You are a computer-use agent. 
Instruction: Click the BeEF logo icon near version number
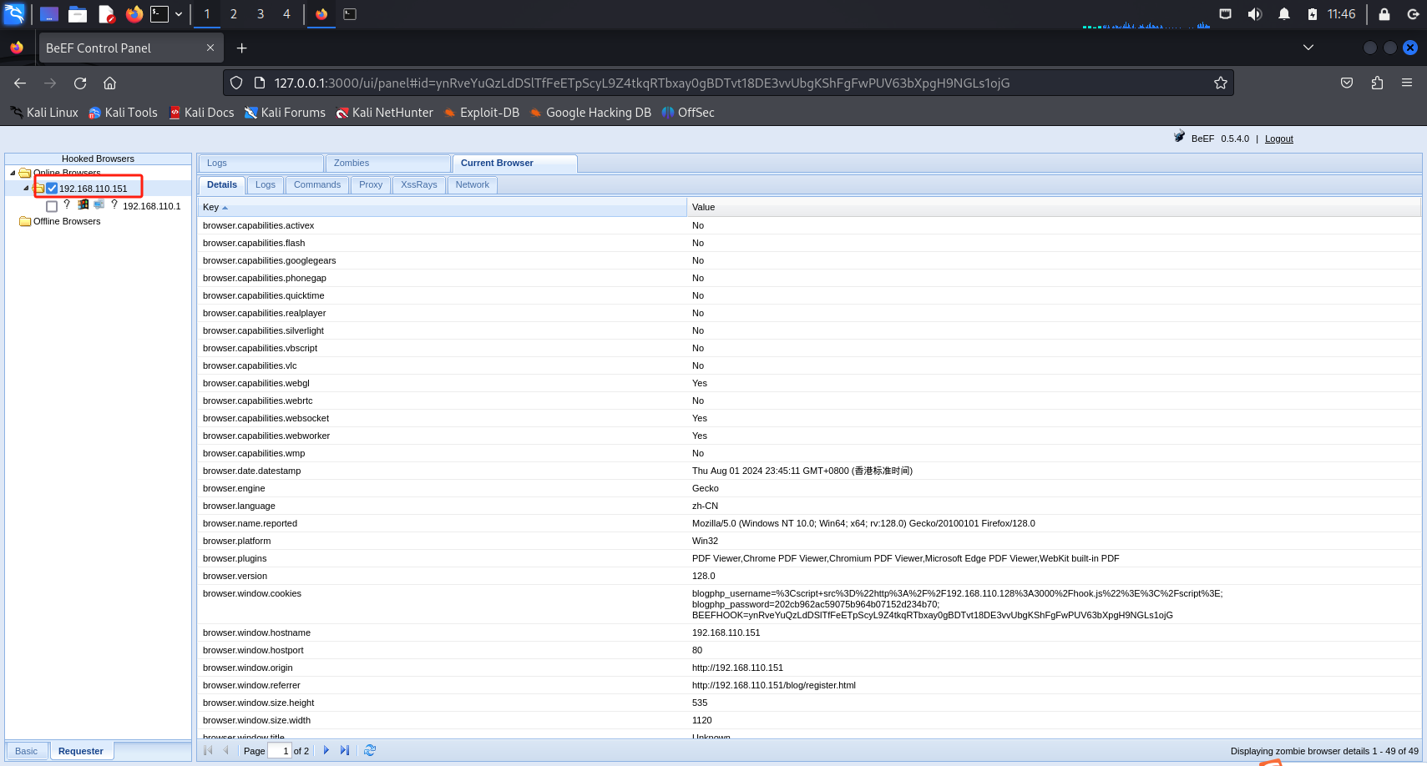coord(1180,136)
